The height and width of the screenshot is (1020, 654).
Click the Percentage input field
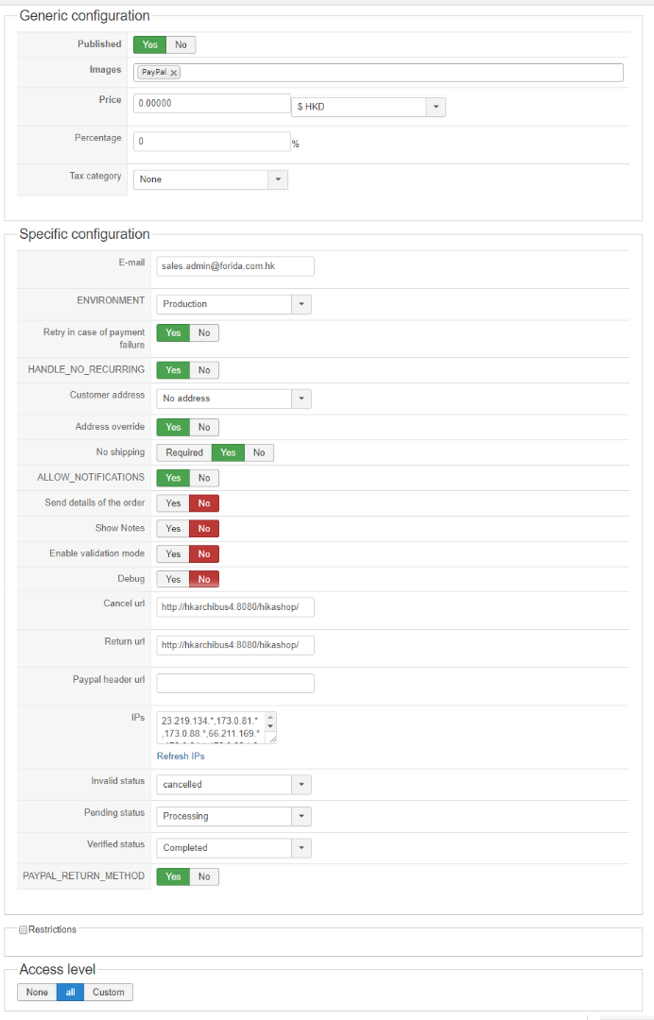(x=212, y=142)
